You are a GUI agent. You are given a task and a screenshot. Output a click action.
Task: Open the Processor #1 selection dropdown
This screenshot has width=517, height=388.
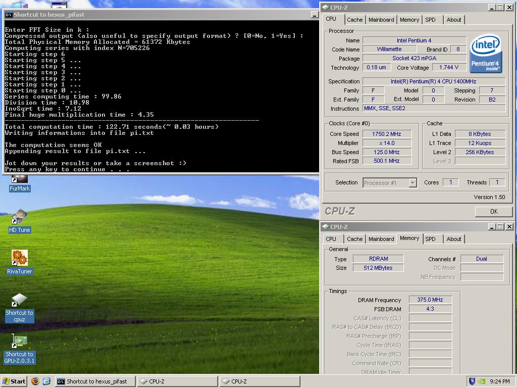click(x=413, y=183)
